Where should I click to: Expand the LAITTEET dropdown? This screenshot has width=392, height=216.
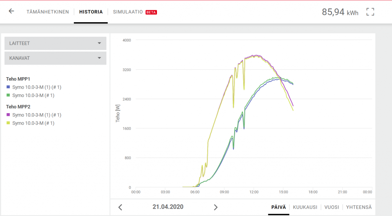coord(55,43)
